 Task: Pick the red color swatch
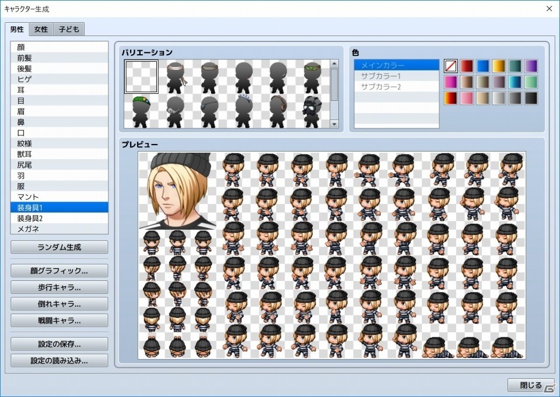point(467,66)
